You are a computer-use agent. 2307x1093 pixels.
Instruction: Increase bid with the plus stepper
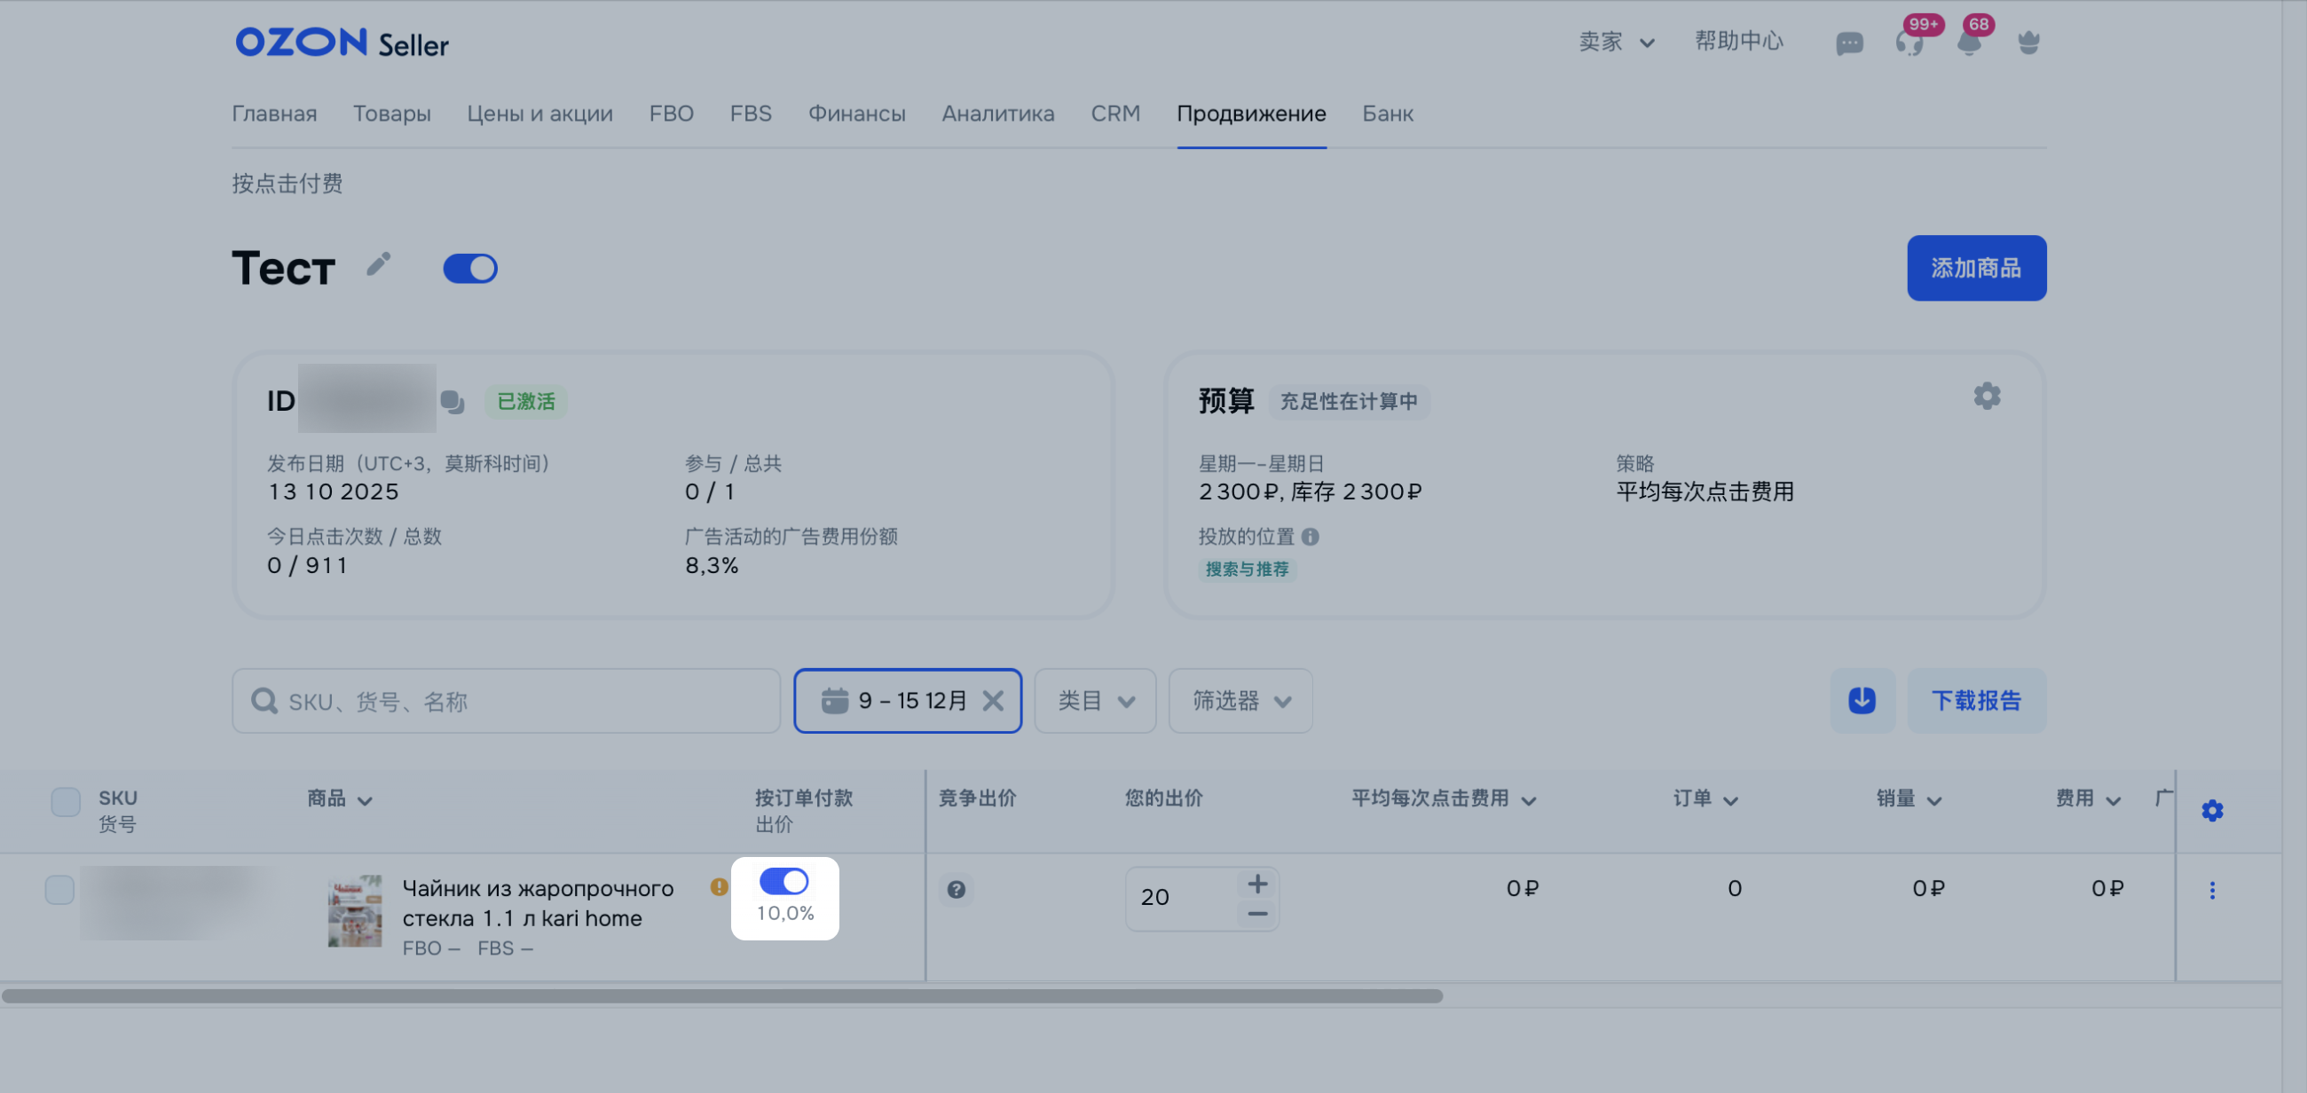(1257, 884)
